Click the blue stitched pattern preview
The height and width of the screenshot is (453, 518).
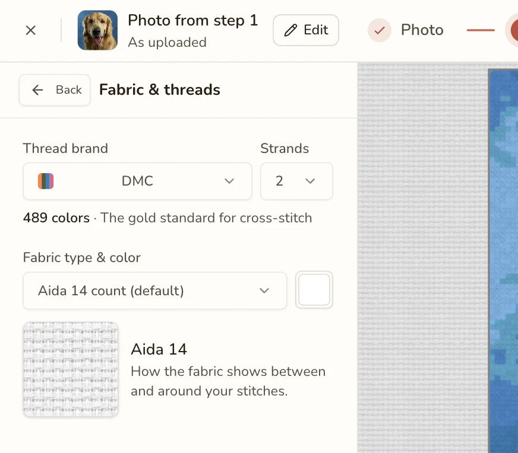coord(503,260)
